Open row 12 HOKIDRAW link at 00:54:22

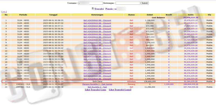click(x=97, y=51)
